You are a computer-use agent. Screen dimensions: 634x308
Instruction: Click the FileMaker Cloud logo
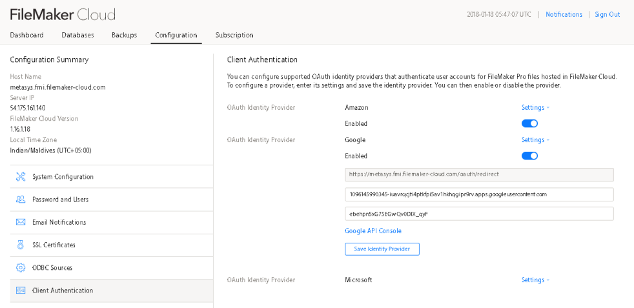click(x=63, y=14)
